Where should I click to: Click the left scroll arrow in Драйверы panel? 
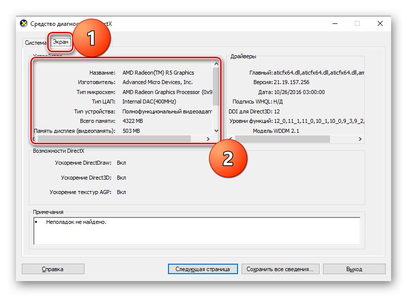tap(230, 138)
